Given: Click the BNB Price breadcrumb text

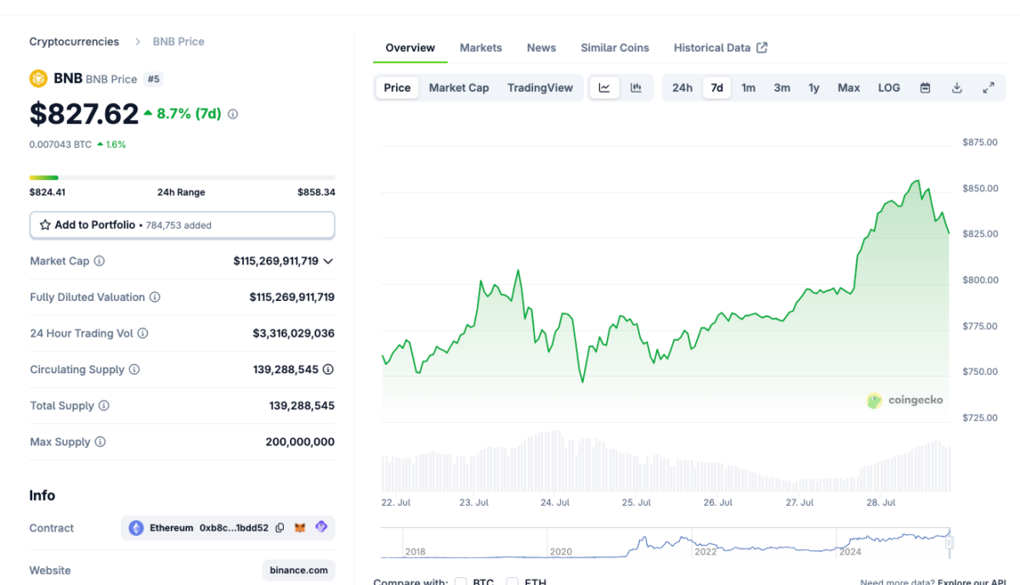Looking at the screenshot, I should [x=178, y=42].
